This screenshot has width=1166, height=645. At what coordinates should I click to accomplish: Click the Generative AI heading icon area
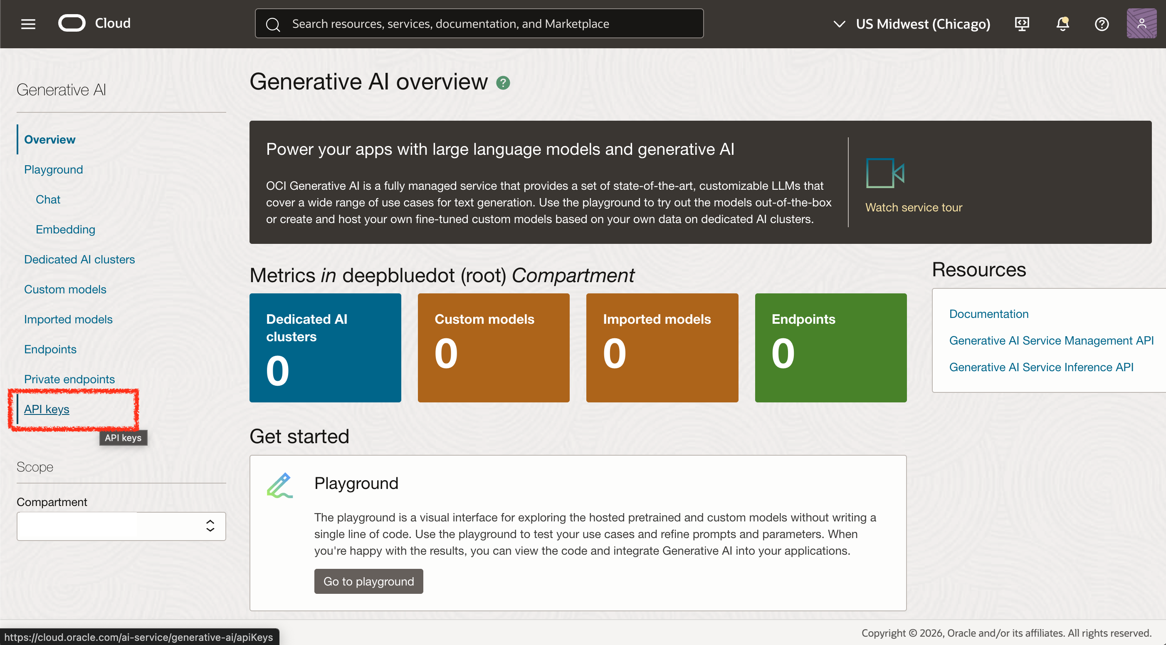[61, 89]
